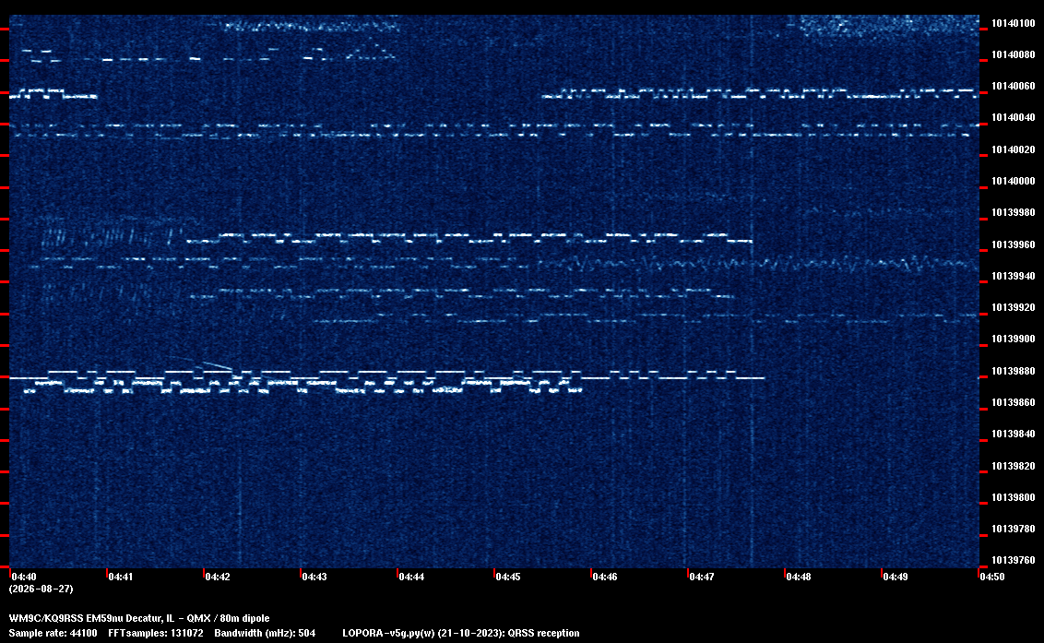Select the 04:43 time marker
Viewport: 1044px width, 643px height.
click(x=314, y=577)
